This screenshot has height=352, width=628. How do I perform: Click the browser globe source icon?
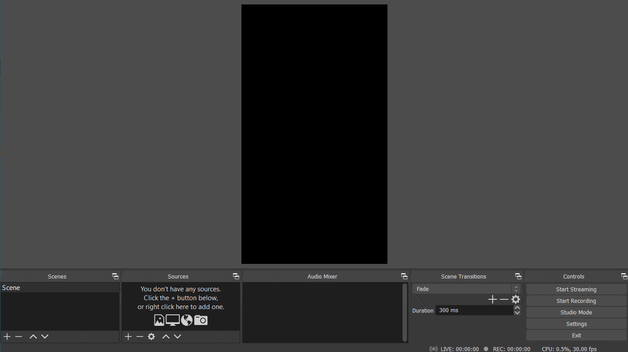187,320
